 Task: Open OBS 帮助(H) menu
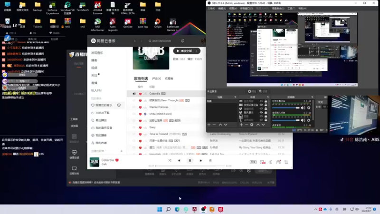tap(303, 9)
